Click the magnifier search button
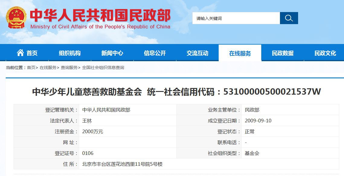The image size is (344, 176). point(289,18)
